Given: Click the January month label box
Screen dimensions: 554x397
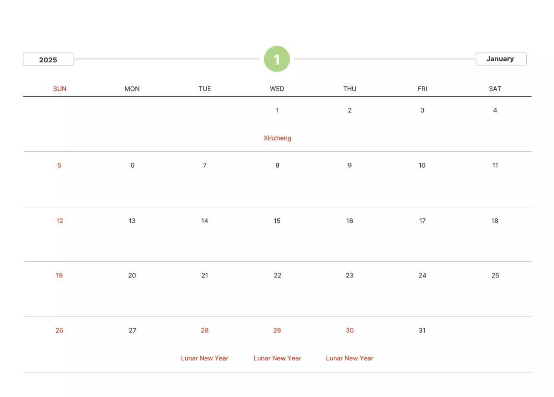Looking at the screenshot, I should [x=501, y=59].
